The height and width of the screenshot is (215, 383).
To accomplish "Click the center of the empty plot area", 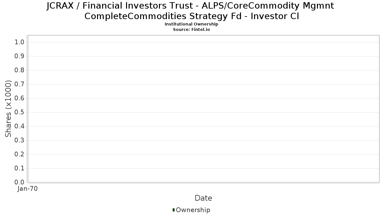I will [203, 109].
